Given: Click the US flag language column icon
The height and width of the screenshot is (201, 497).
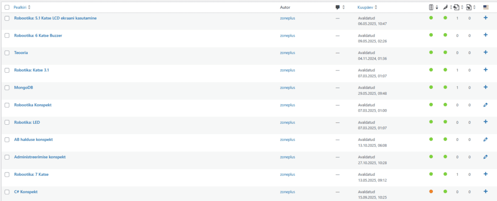Looking at the screenshot, I should (x=485, y=7).
